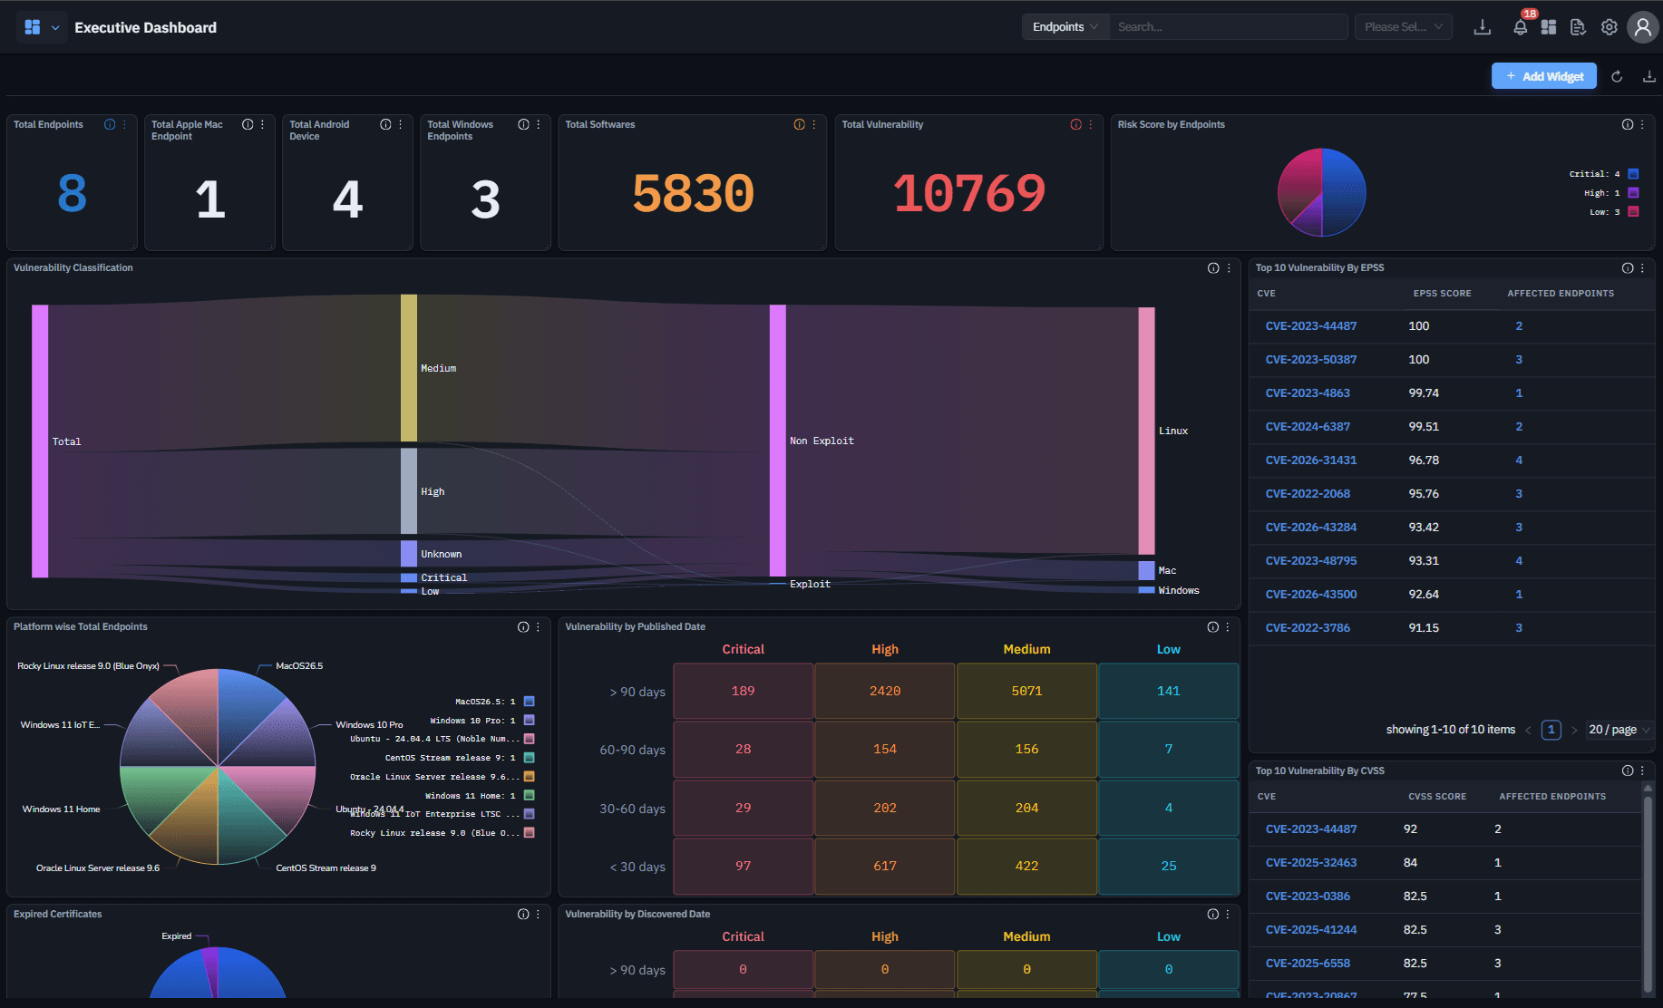
Task: Open the dashboard grid menu icon
Action: (x=33, y=27)
